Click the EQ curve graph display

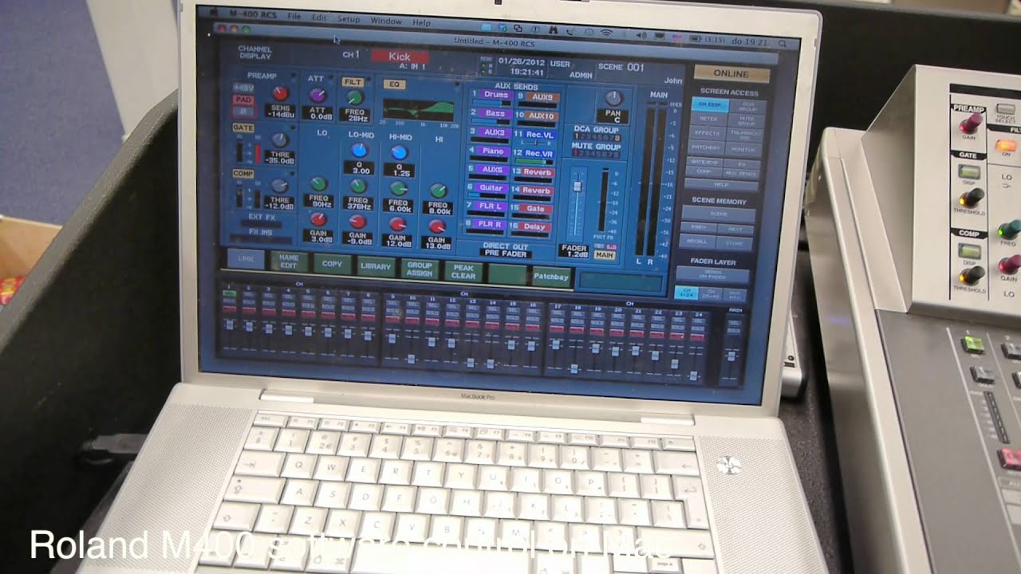click(x=419, y=109)
